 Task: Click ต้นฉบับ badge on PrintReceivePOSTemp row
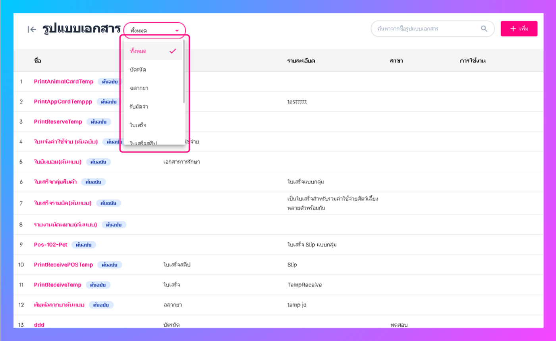110,264
